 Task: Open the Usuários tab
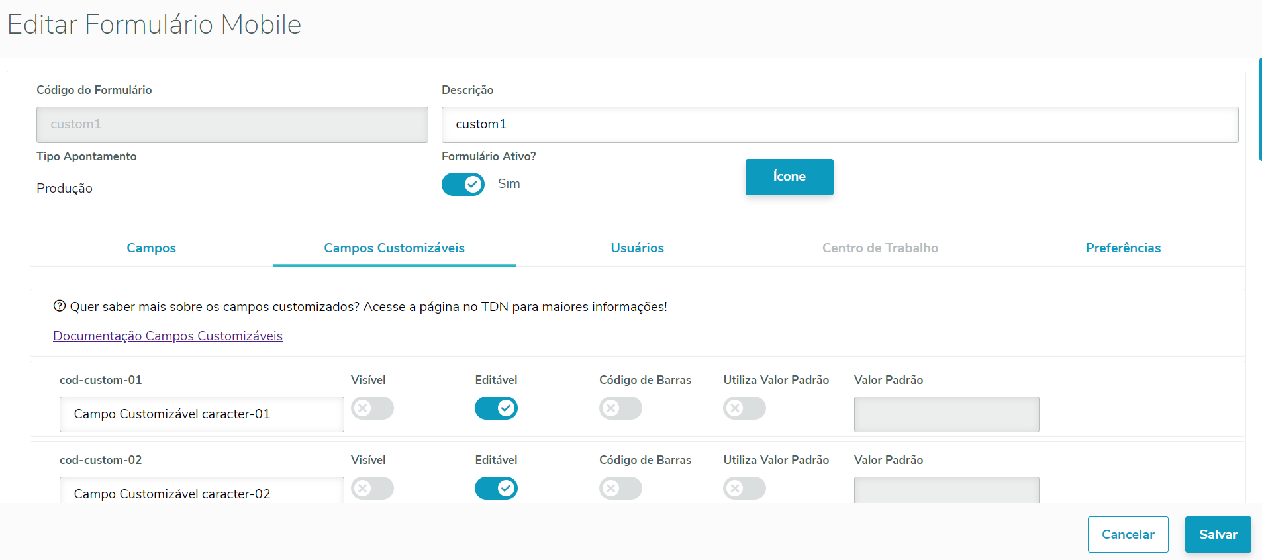click(x=637, y=248)
